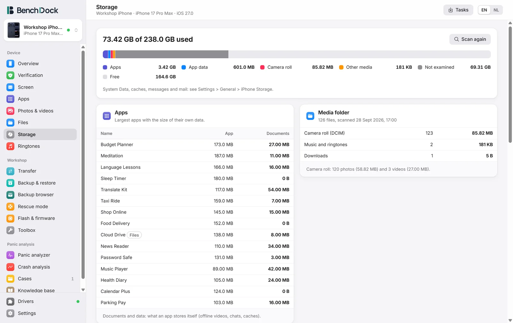Click the App column header
The image size is (513, 323).
(x=229, y=133)
